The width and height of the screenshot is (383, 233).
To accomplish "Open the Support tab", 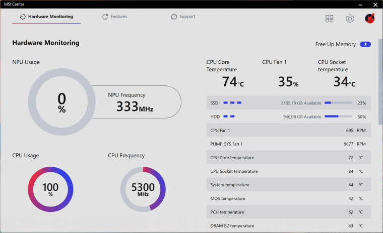I will coord(183,17).
